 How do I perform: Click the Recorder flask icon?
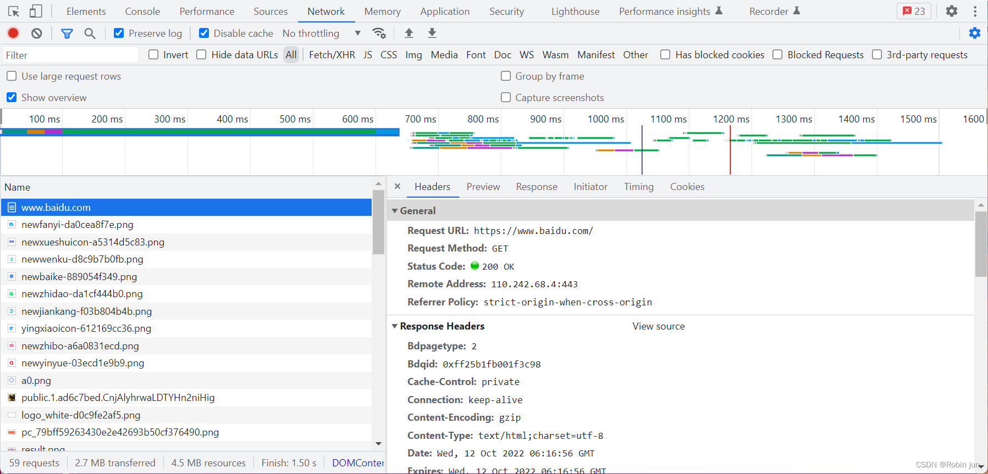pyautogui.click(x=797, y=11)
